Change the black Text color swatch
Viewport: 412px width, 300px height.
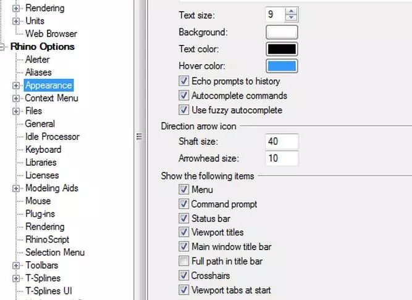281,49
